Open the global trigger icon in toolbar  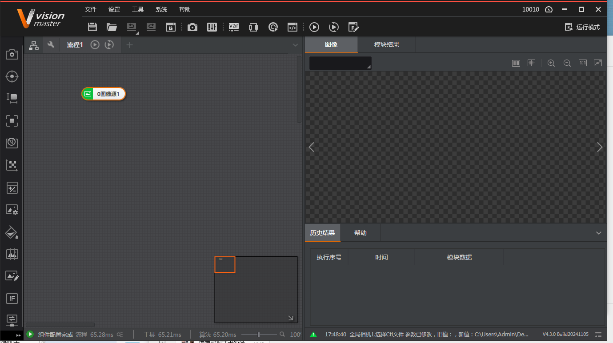pyautogui.click(x=273, y=27)
